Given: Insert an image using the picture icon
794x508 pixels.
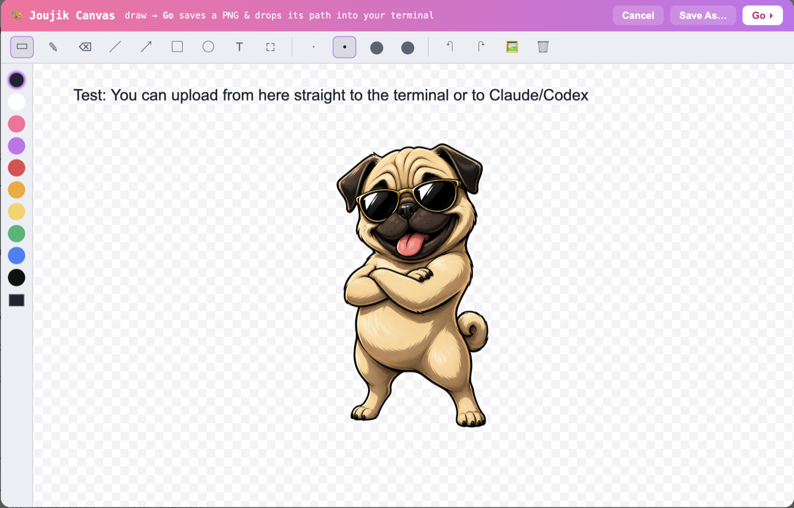Looking at the screenshot, I should pyautogui.click(x=512, y=47).
